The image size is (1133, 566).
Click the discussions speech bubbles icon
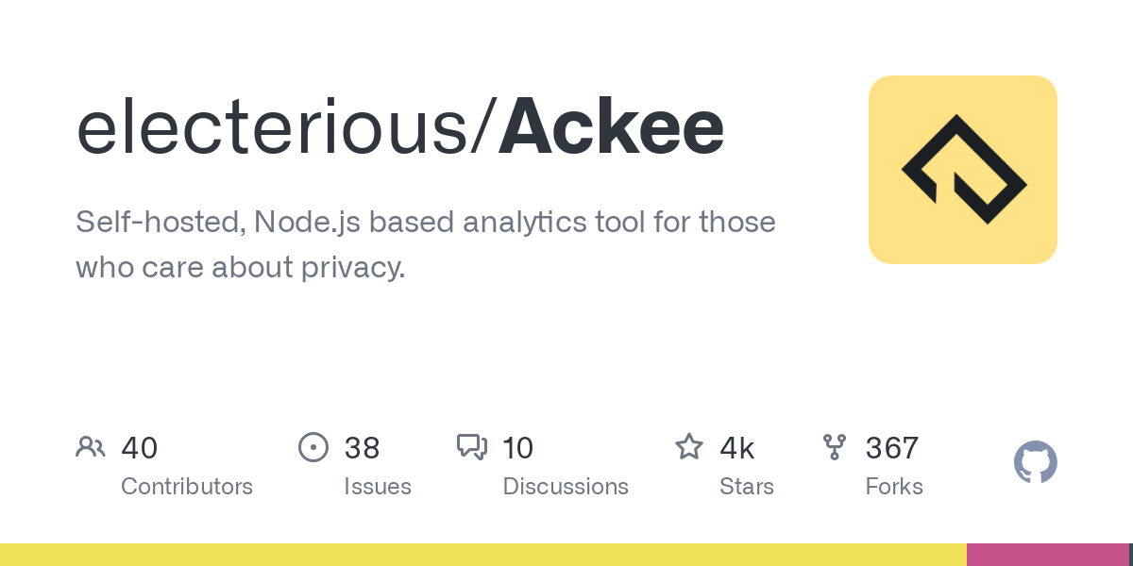tap(471, 447)
